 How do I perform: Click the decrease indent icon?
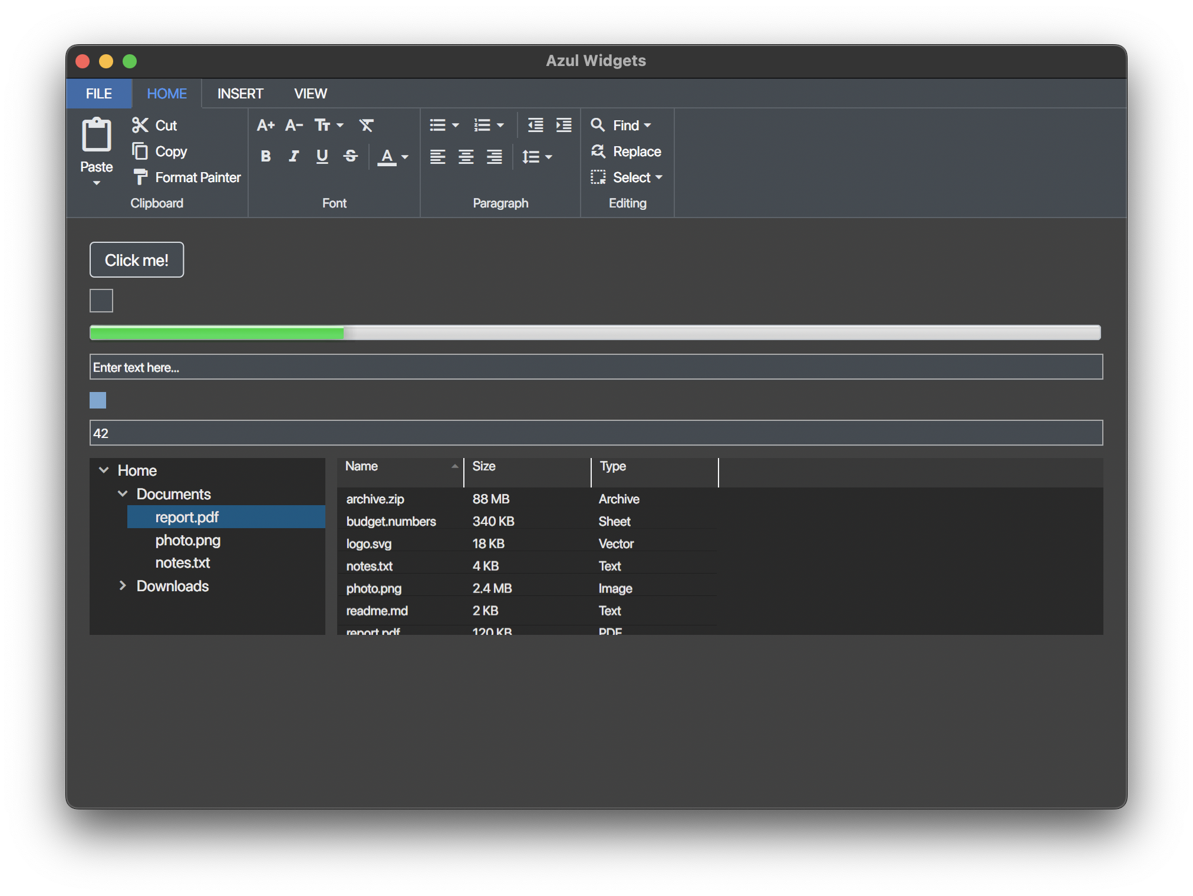coord(535,125)
